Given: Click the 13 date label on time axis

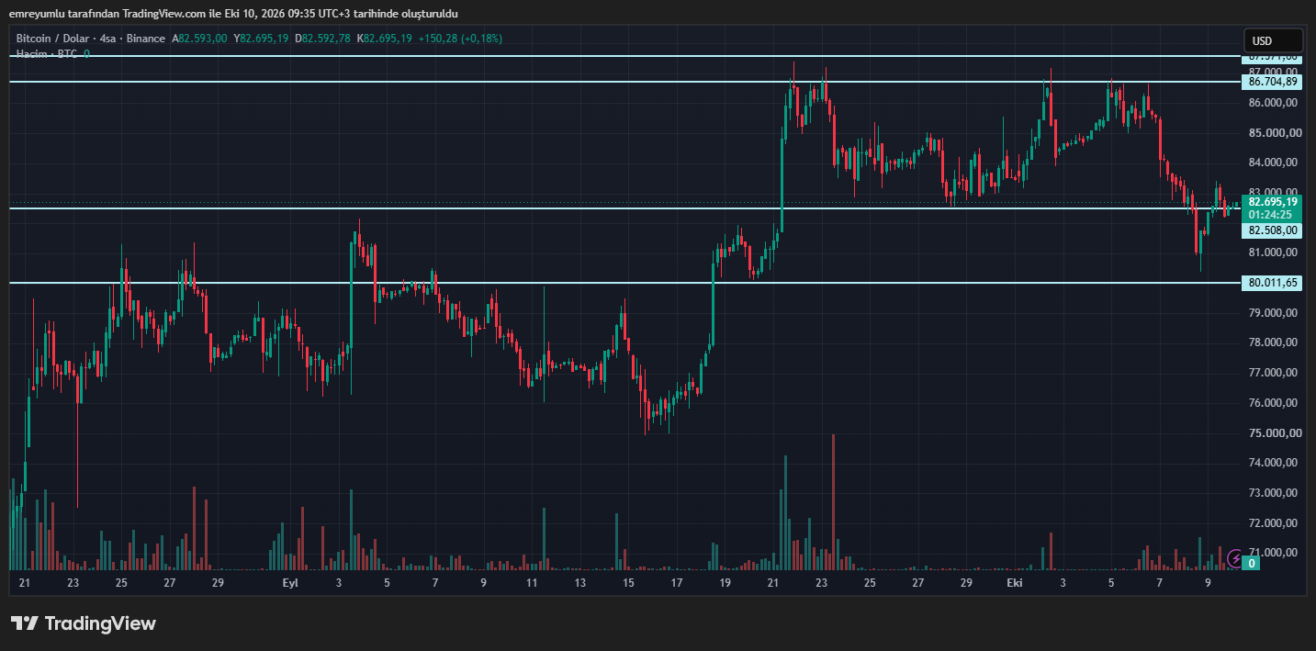Looking at the screenshot, I should coord(579,583).
